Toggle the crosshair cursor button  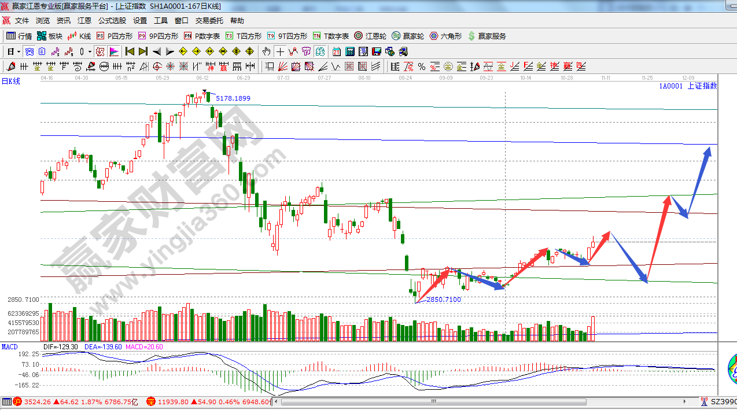tap(280, 51)
